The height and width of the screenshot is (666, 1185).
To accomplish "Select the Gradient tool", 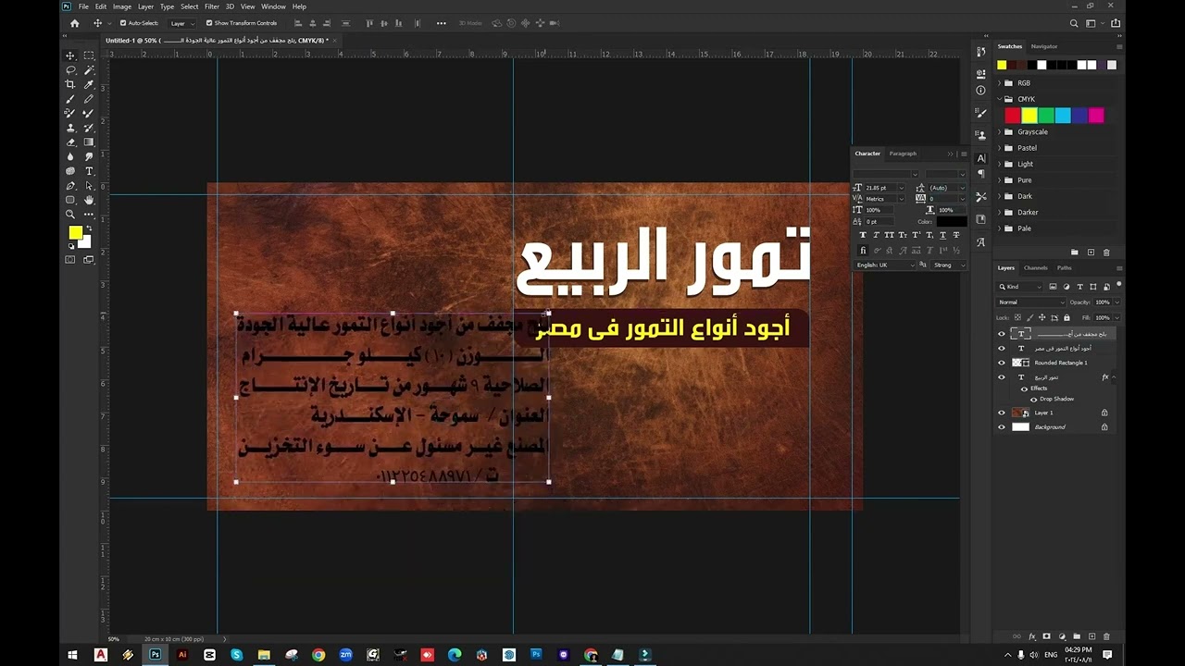I will [x=89, y=142].
